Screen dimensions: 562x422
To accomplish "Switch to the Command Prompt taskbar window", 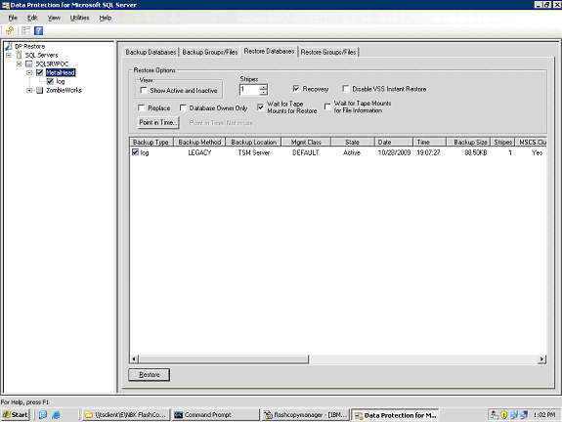I will (x=215, y=415).
